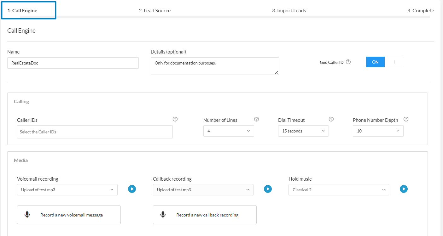Expand the Voicemail recording dropdown

tap(67, 190)
